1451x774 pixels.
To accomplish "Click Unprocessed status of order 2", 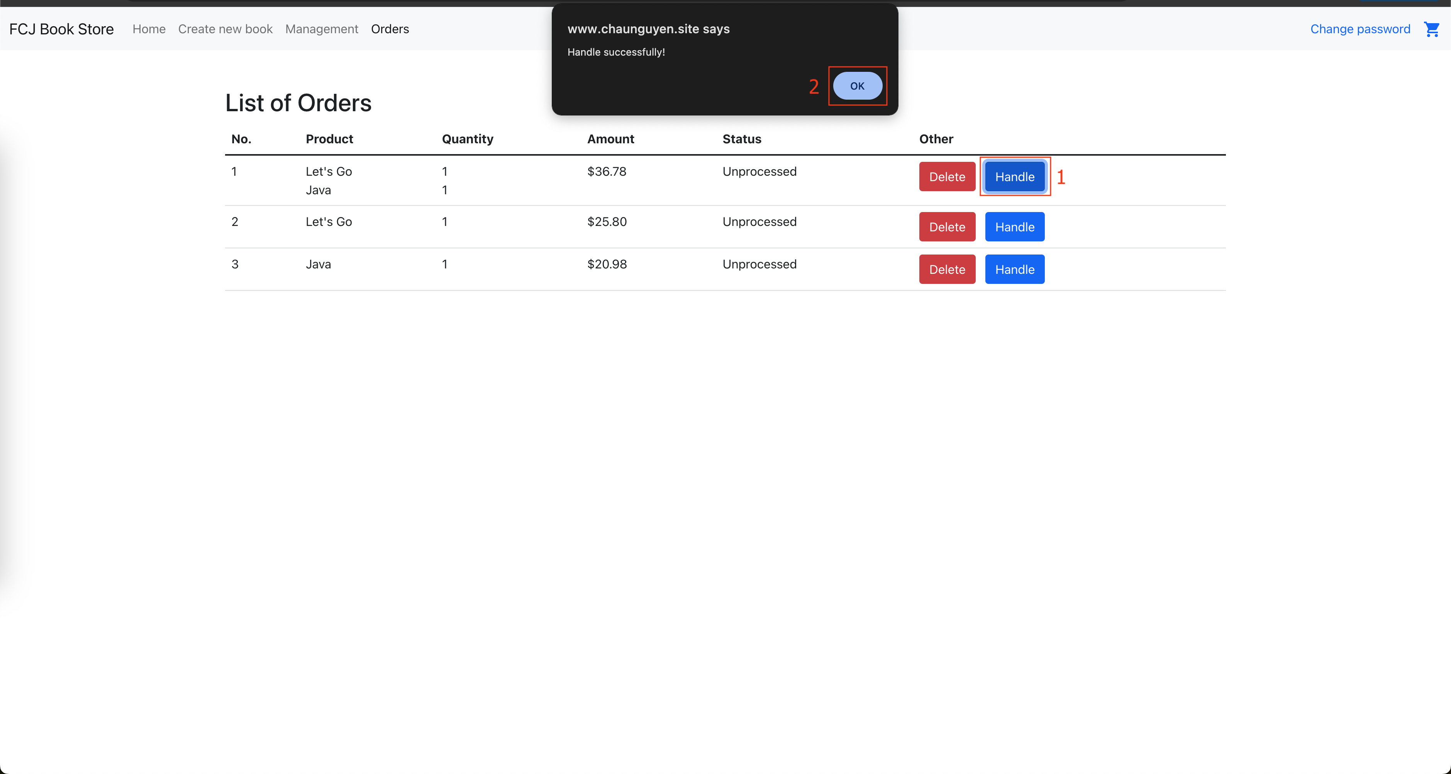I will tap(759, 221).
